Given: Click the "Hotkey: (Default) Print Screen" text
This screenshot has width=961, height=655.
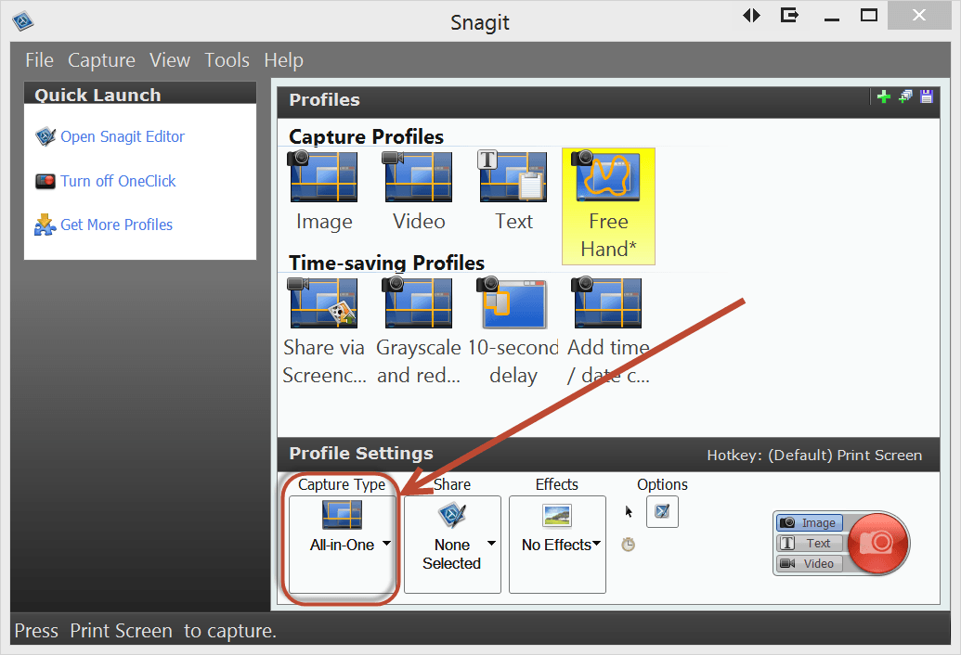Looking at the screenshot, I should [x=814, y=456].
